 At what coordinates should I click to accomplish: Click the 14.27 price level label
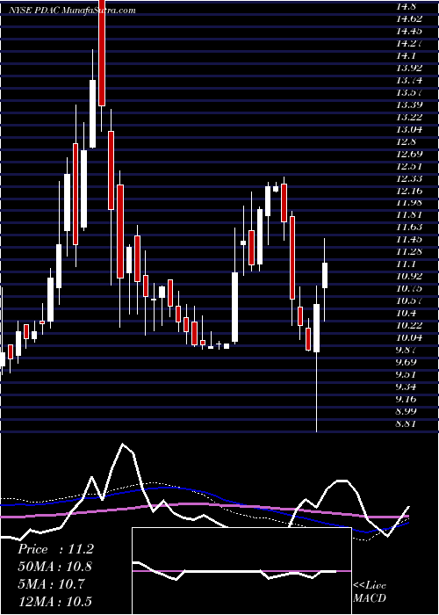click(409, 43)
